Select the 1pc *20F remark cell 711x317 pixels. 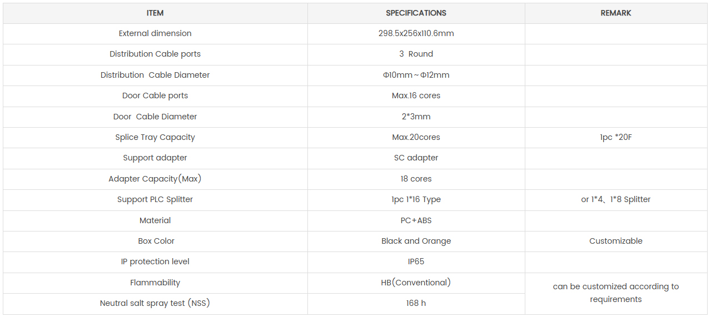[616, 137]
